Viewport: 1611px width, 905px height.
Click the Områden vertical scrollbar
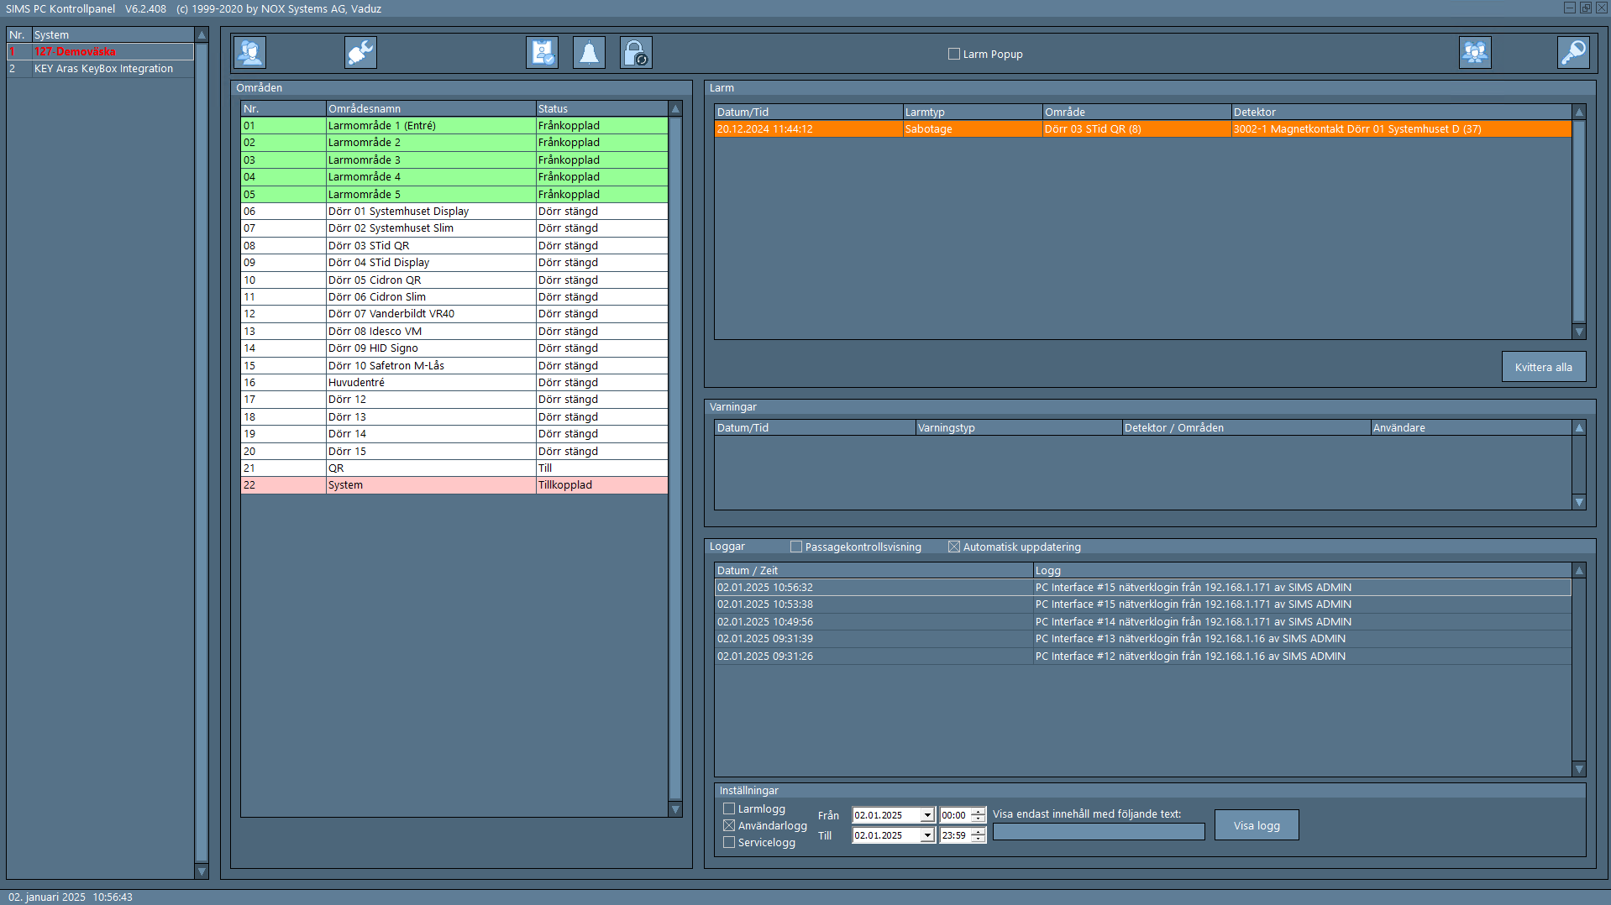tap(675, 458)
